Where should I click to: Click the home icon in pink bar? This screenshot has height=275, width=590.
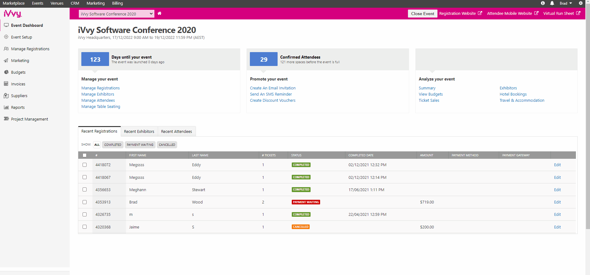[x=160, y=14]
